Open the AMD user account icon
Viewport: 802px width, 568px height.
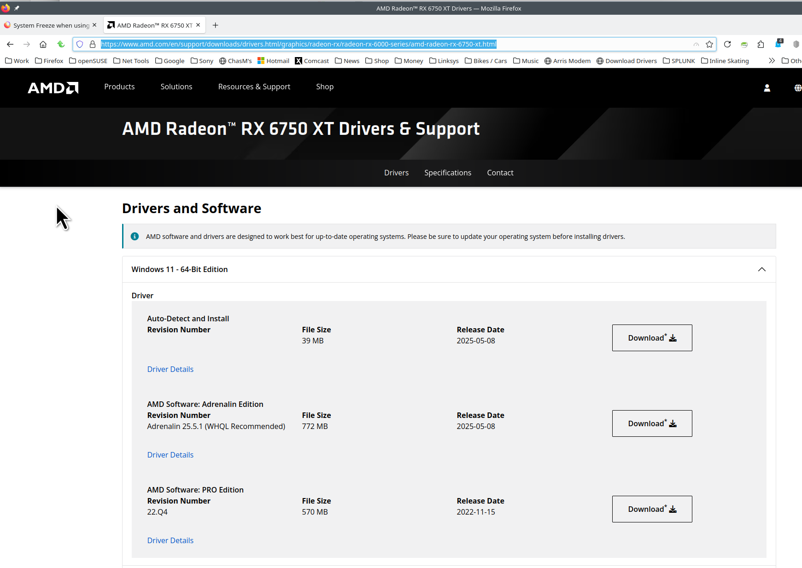point(767,88)
